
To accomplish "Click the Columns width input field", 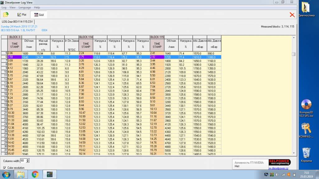I will (23, 161).
